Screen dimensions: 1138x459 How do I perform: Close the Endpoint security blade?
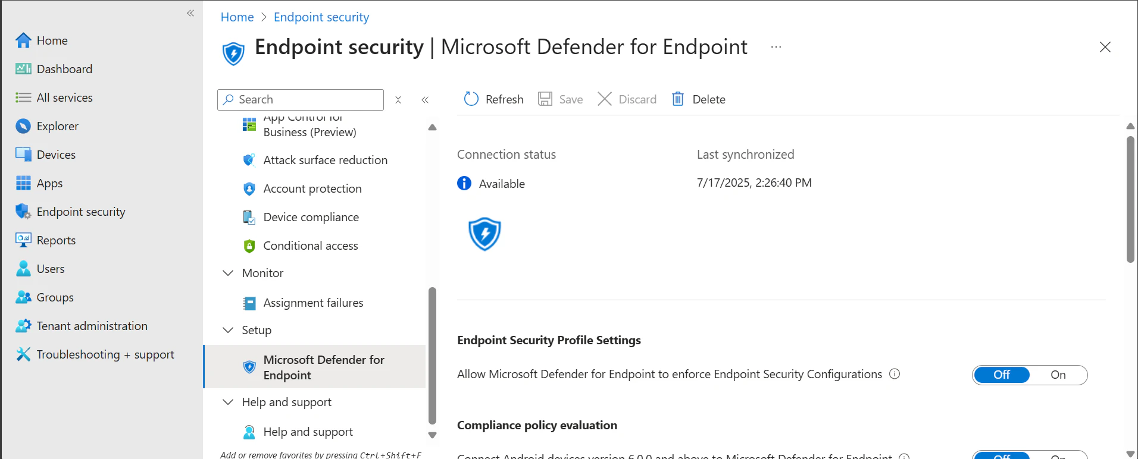[x=1105, y=47]
